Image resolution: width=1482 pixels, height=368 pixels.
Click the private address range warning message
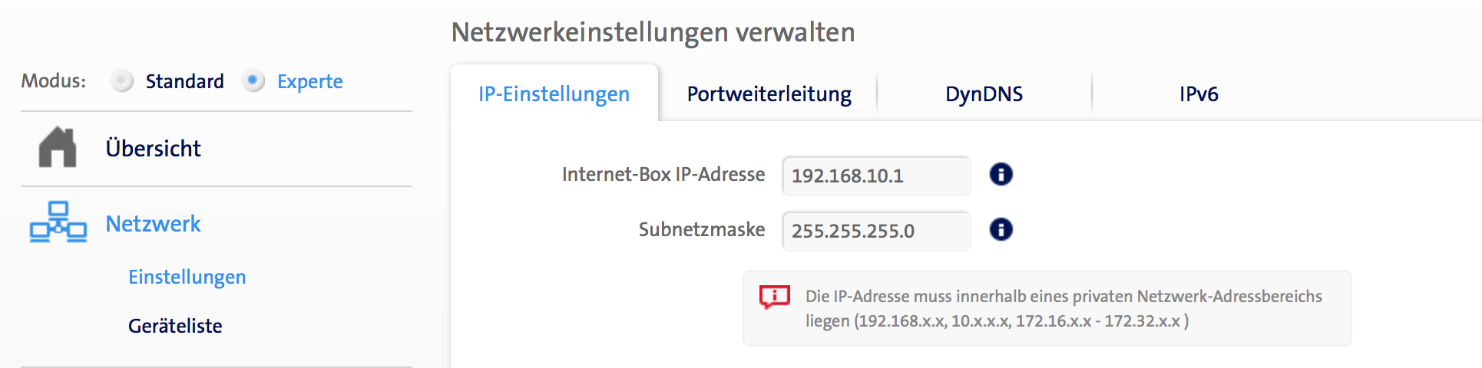tap(1064, 308)
